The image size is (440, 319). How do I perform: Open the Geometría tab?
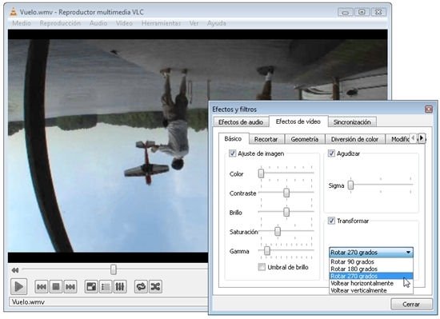click(305, 139)
